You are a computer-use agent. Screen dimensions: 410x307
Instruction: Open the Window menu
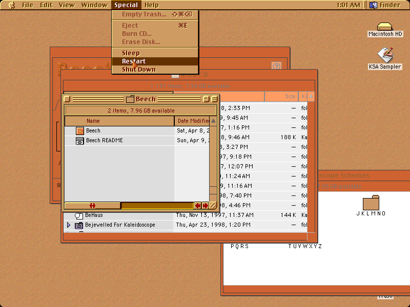pyautogui.click(x=94, y=5)
